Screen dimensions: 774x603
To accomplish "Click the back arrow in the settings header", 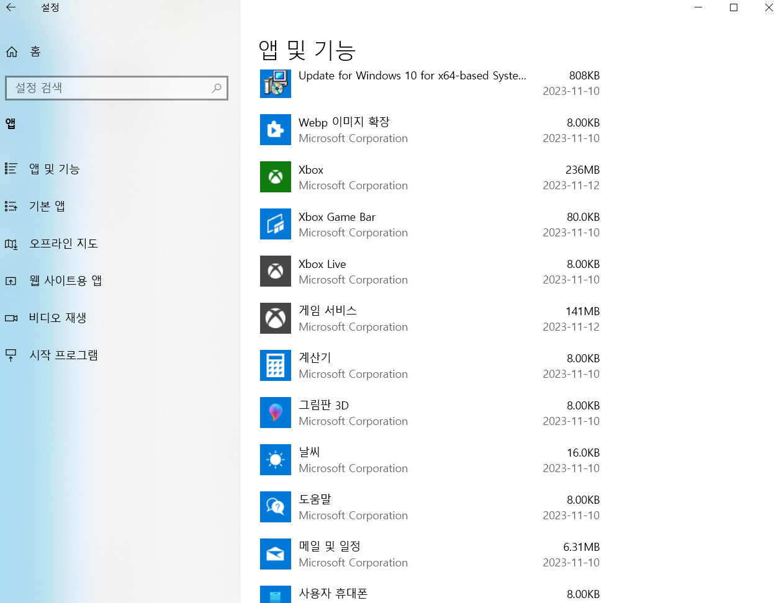I will point(11,7).
